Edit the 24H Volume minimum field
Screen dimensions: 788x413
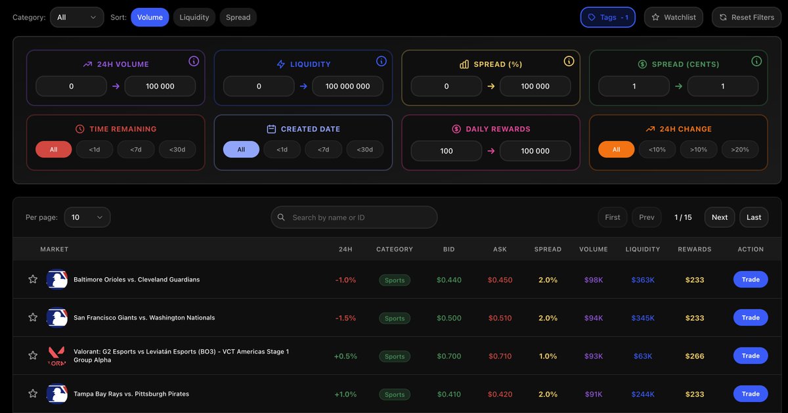tap(71, 86)
